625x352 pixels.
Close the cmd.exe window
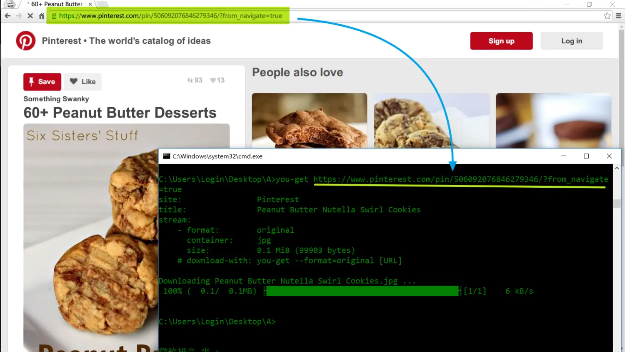[x=609, y=156]
